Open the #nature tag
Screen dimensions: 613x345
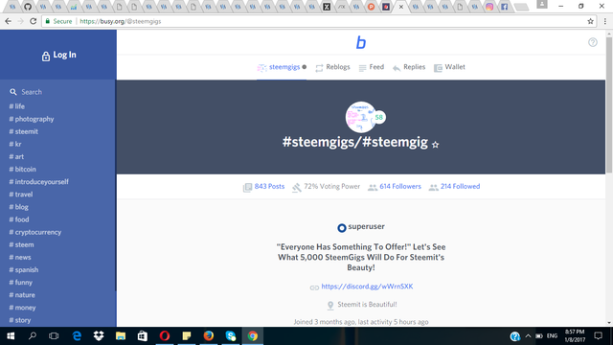[22, 294]
